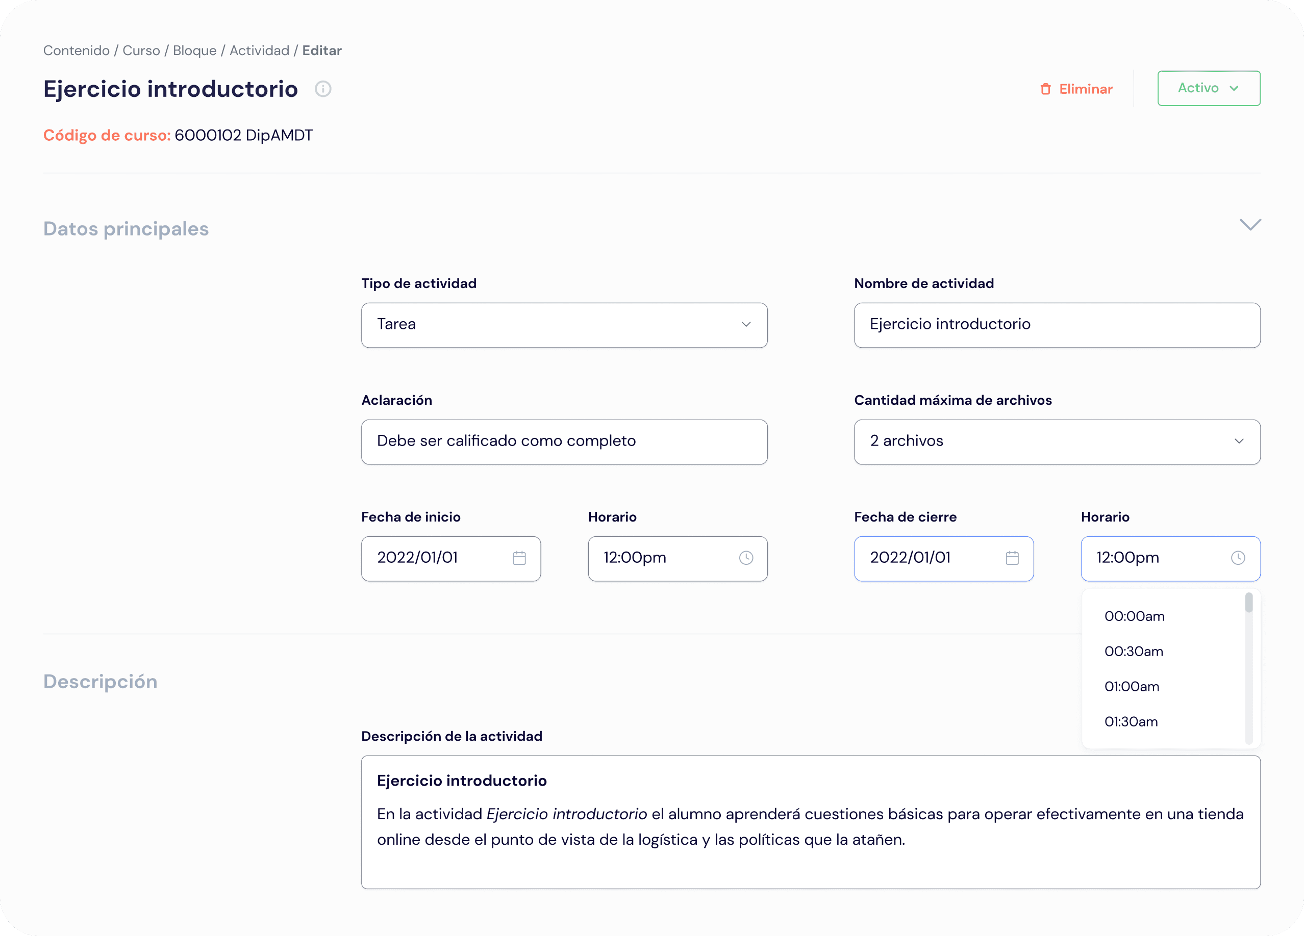Image resolution: width=1304 pixels, height=936 pixels.
Task: Choose 01:00am in the time list
Action: click(1132, 687)
